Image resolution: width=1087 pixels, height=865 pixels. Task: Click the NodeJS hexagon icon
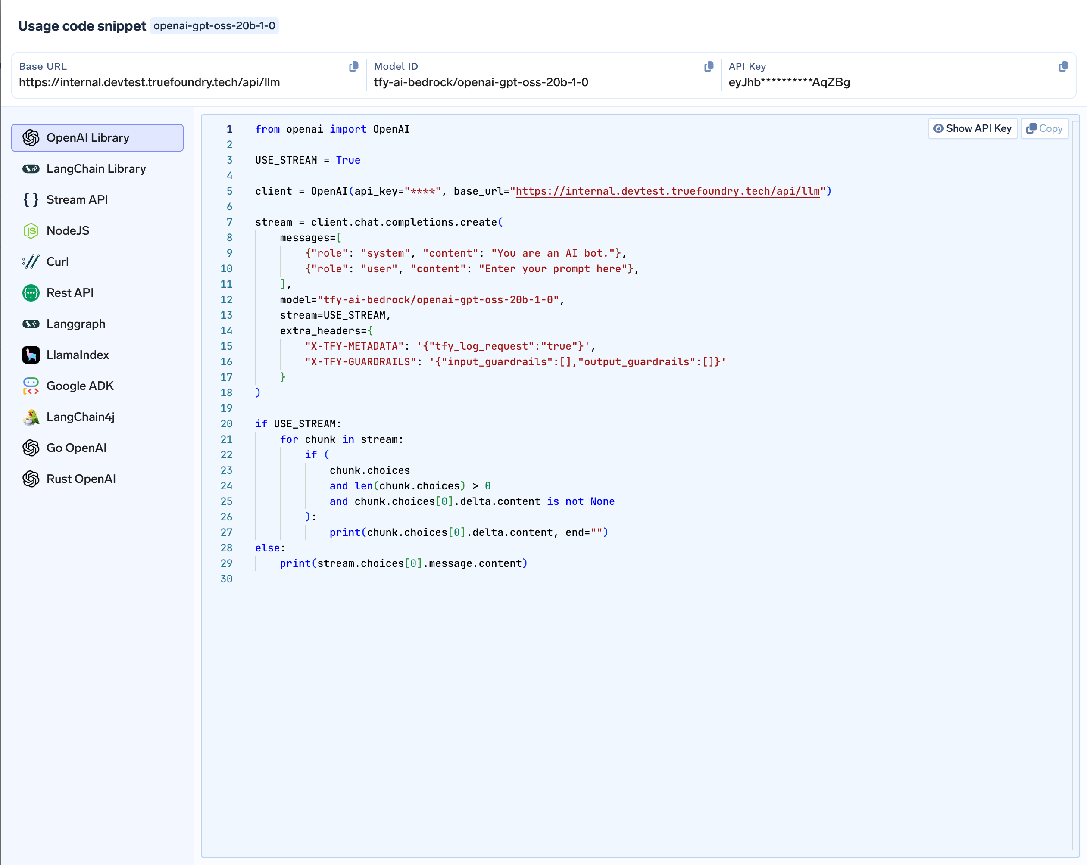coord(31,231)
